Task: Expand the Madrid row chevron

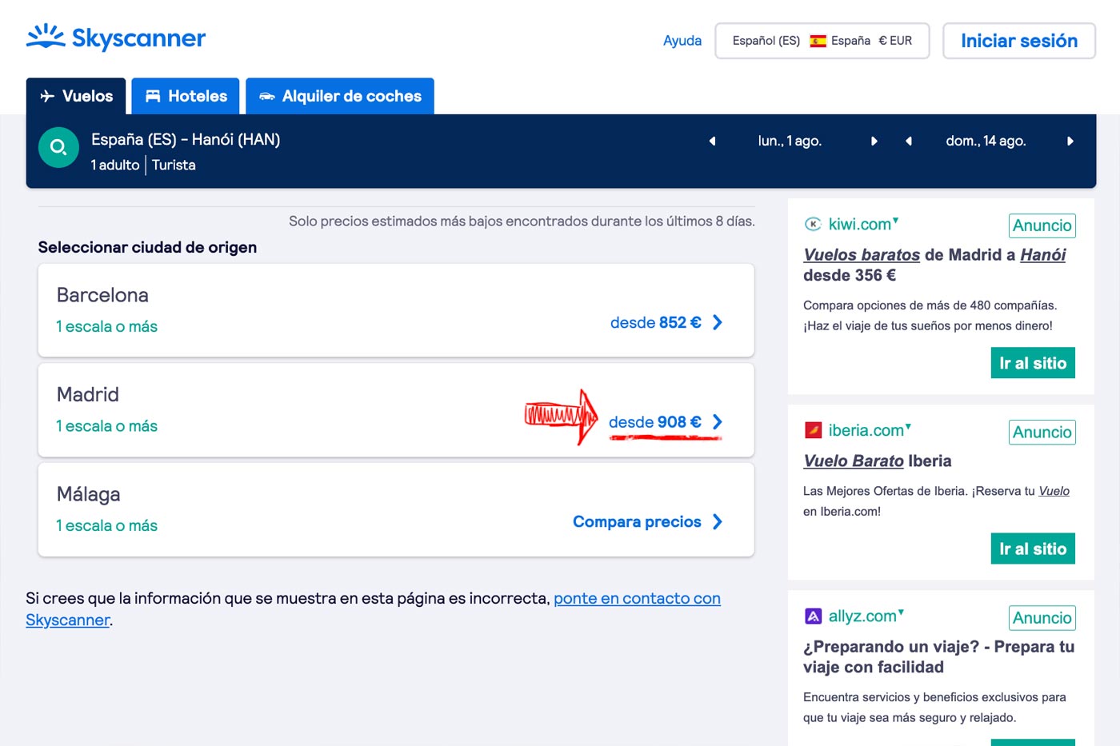Action: point(718,422)
